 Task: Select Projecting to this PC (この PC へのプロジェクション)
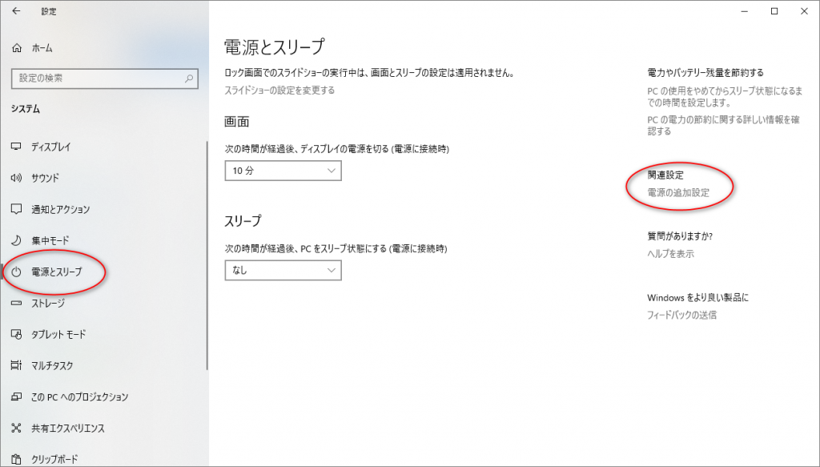coord(79,397)
